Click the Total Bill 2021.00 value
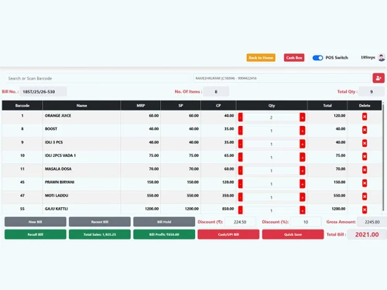Viewport: 387px width, 290px height. pyautogui.click(x=367, y=234)
